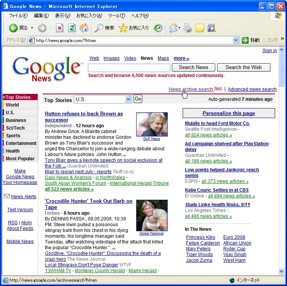Screen dimensions: 287x286
Task: Select the Sci/Tech section tab
Action: [x=20, y=128]
